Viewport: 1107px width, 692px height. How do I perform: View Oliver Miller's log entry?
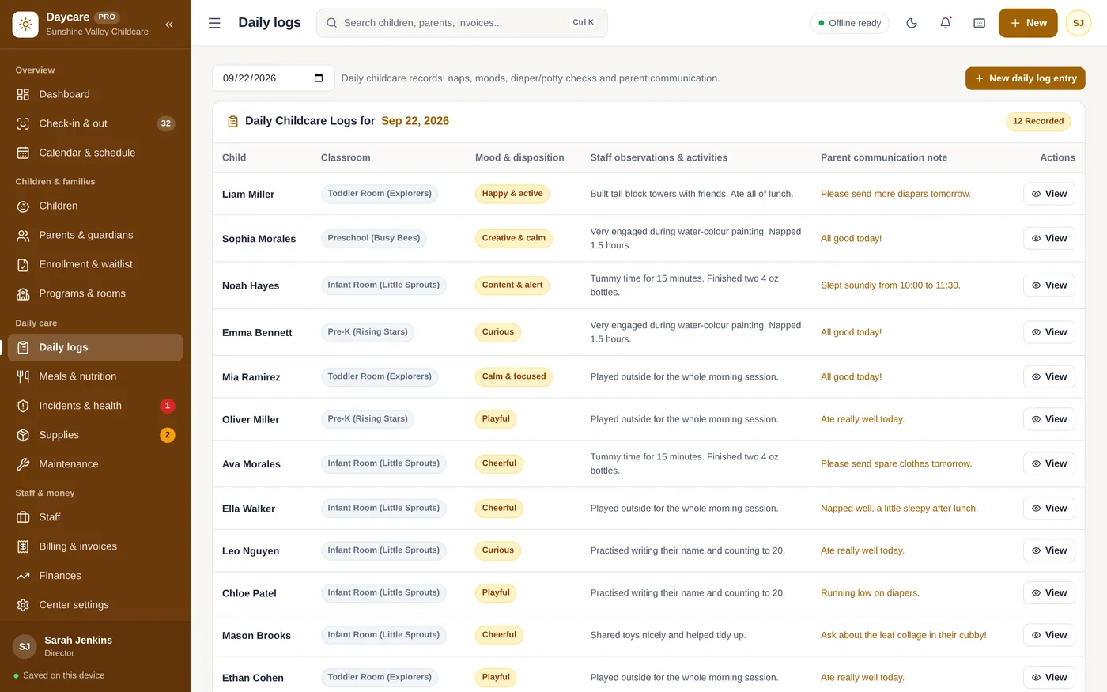pyautogui.click(x=1049, y=419)
